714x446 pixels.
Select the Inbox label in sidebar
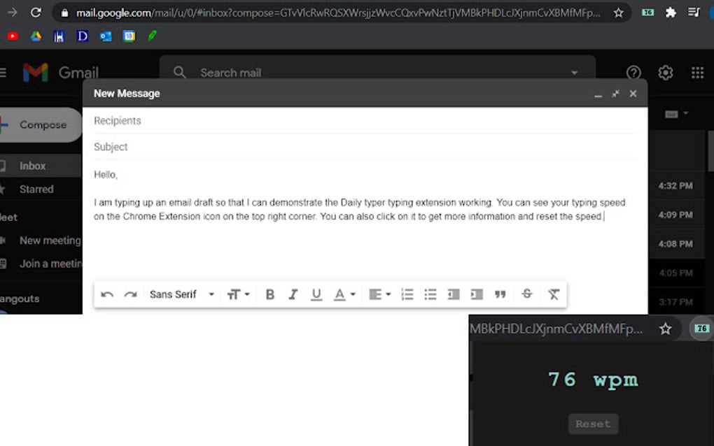[x=31, y=166]
